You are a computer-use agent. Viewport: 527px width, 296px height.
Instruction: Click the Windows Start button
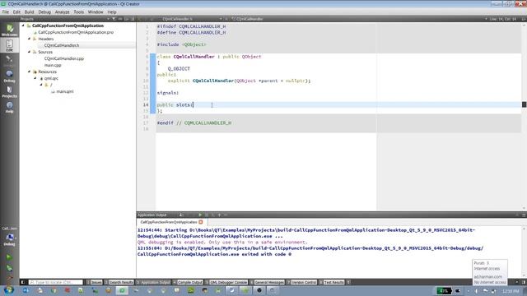point(9,290)
